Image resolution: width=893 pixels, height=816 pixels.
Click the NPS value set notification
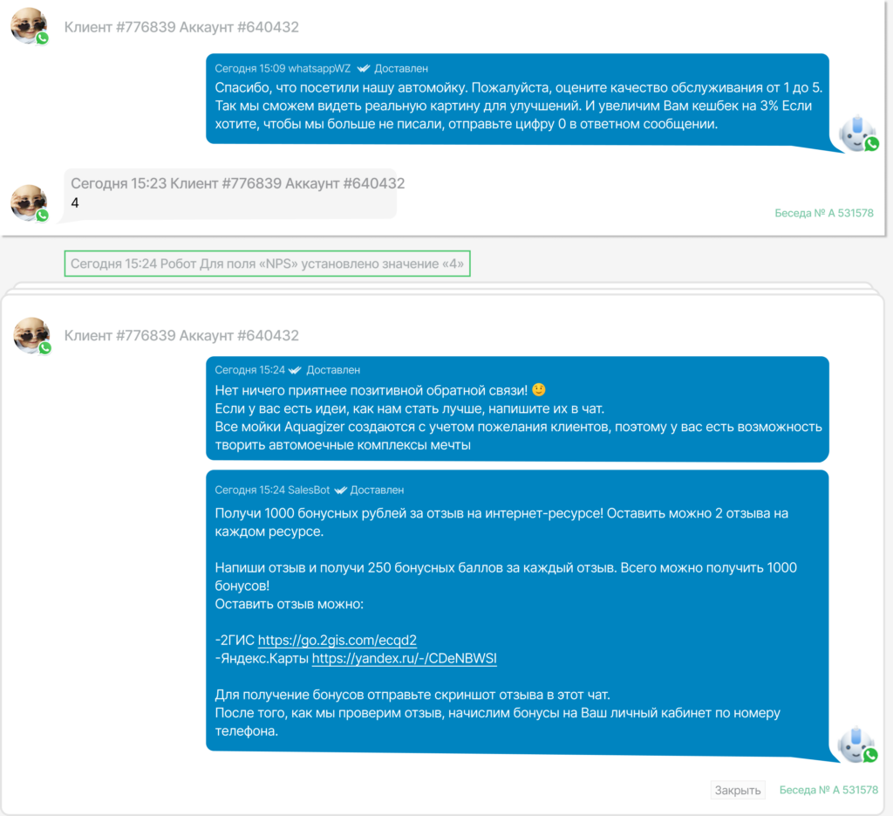267,264
